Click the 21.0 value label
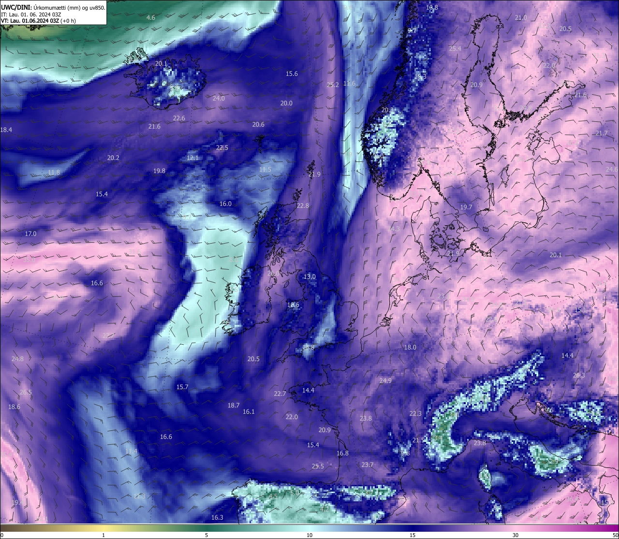Image resolution: width=619 pixels, height=539 pixels. click(x=521, y=17)
